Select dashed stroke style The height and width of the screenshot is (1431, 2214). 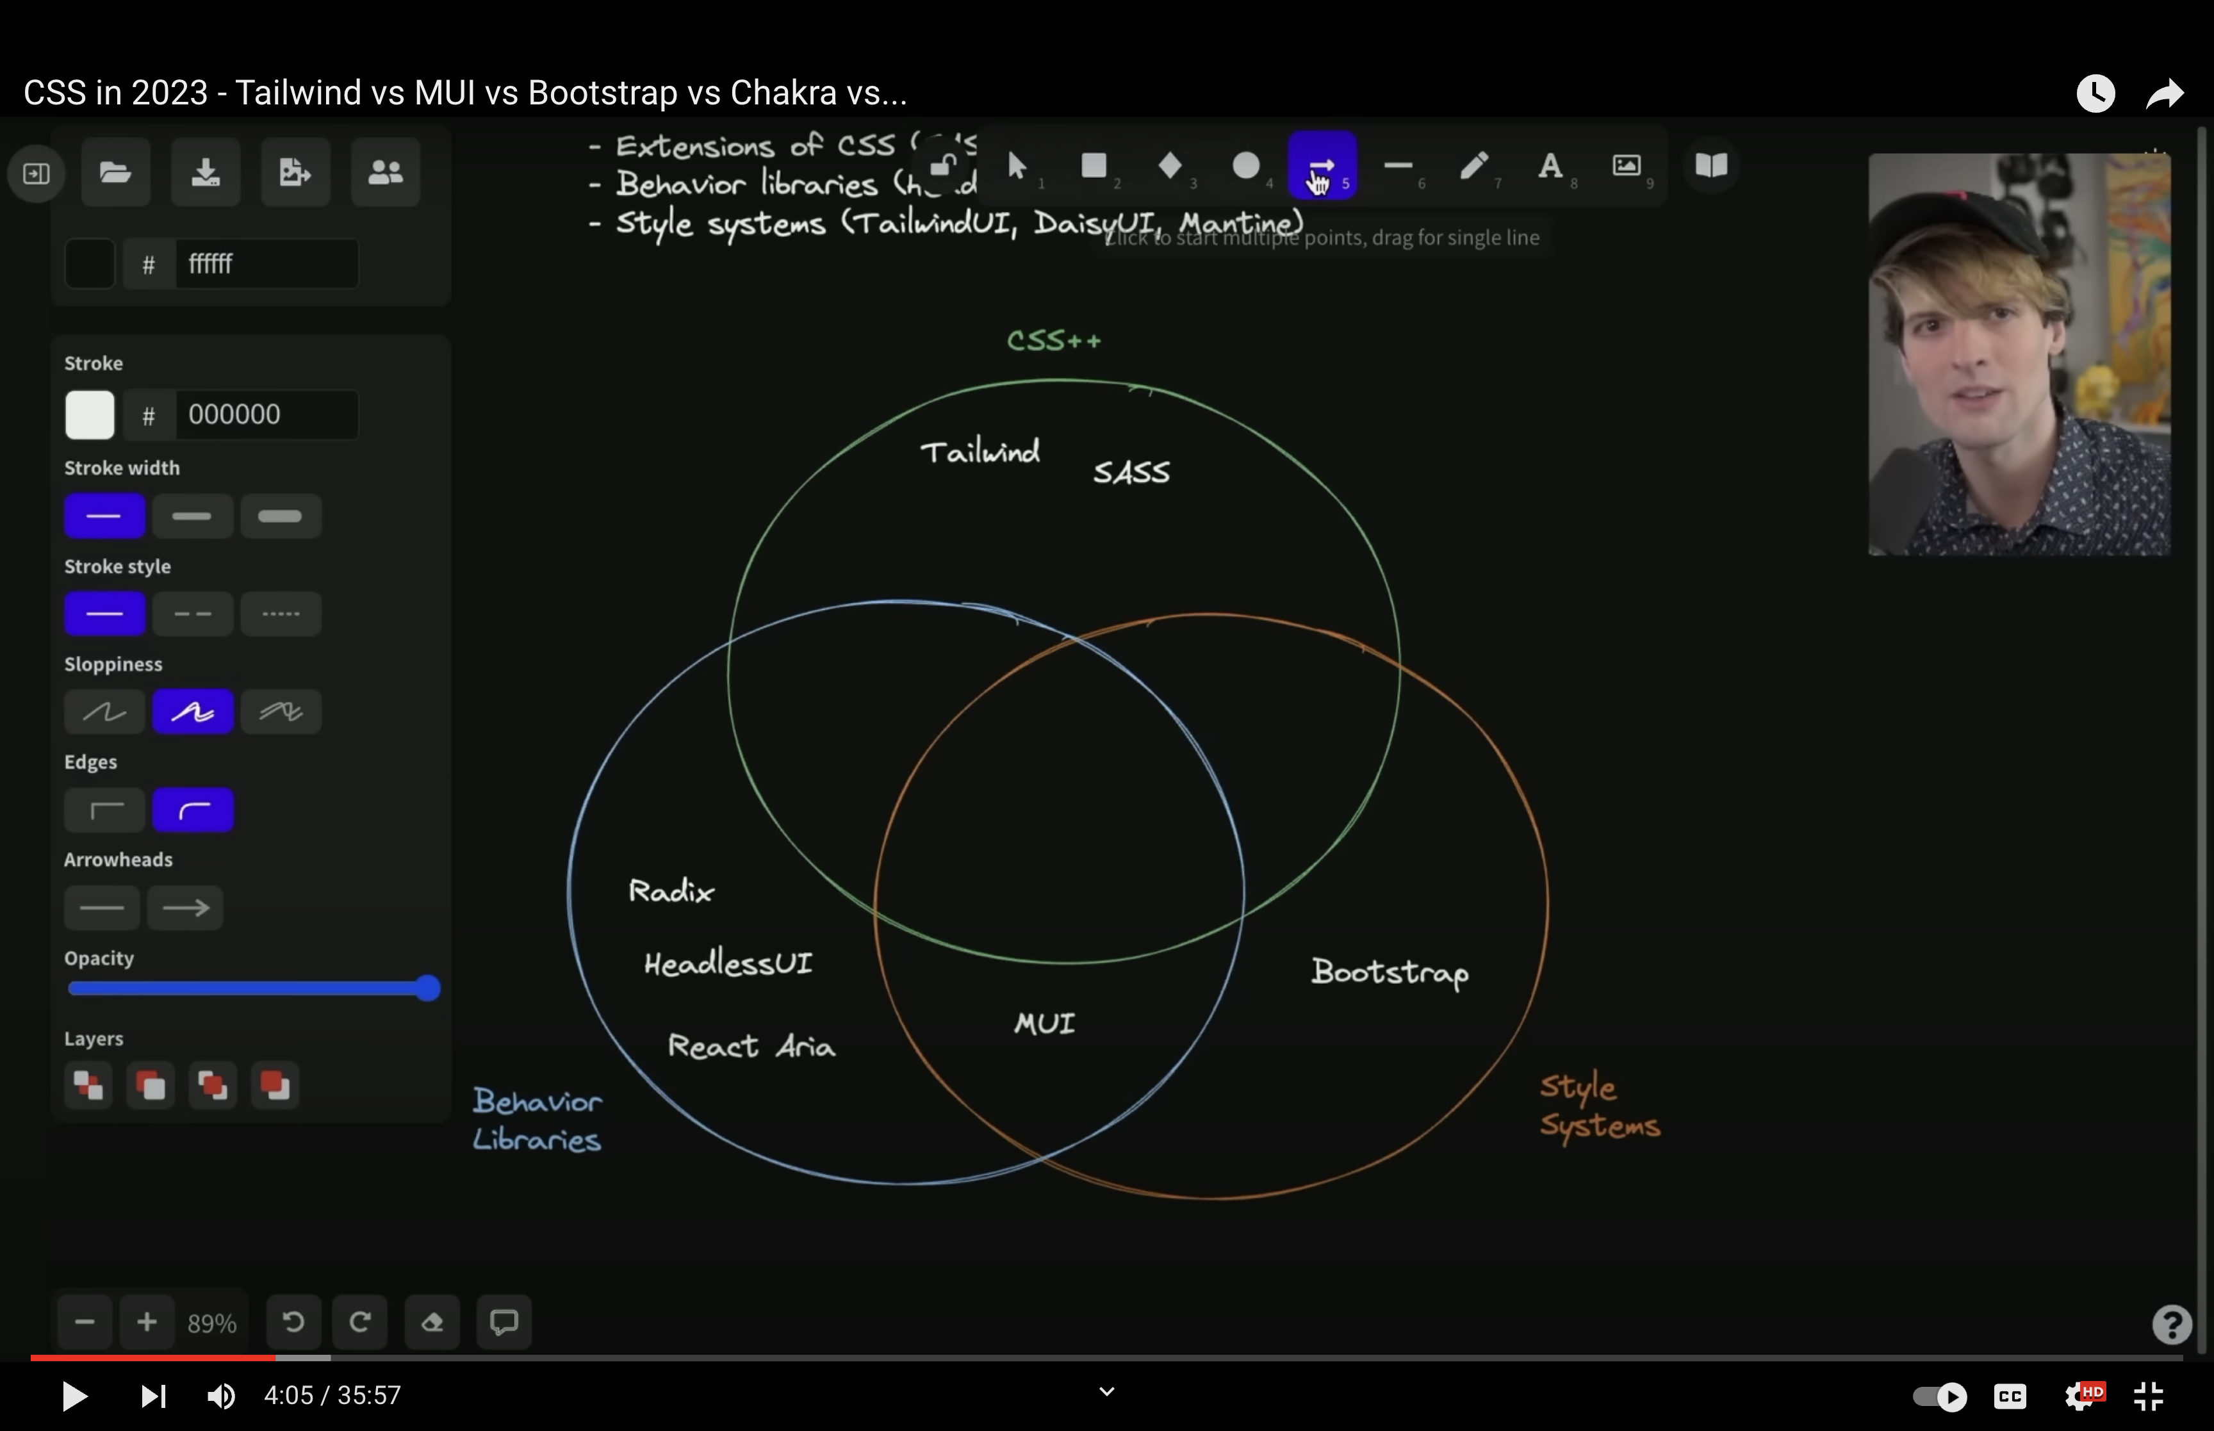pyautogui.click(x=192, y=614)
